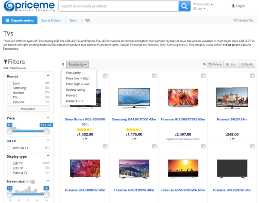Check the Hisense brand filter
Viewport: 259px width, 203px height.
[9, 92]
